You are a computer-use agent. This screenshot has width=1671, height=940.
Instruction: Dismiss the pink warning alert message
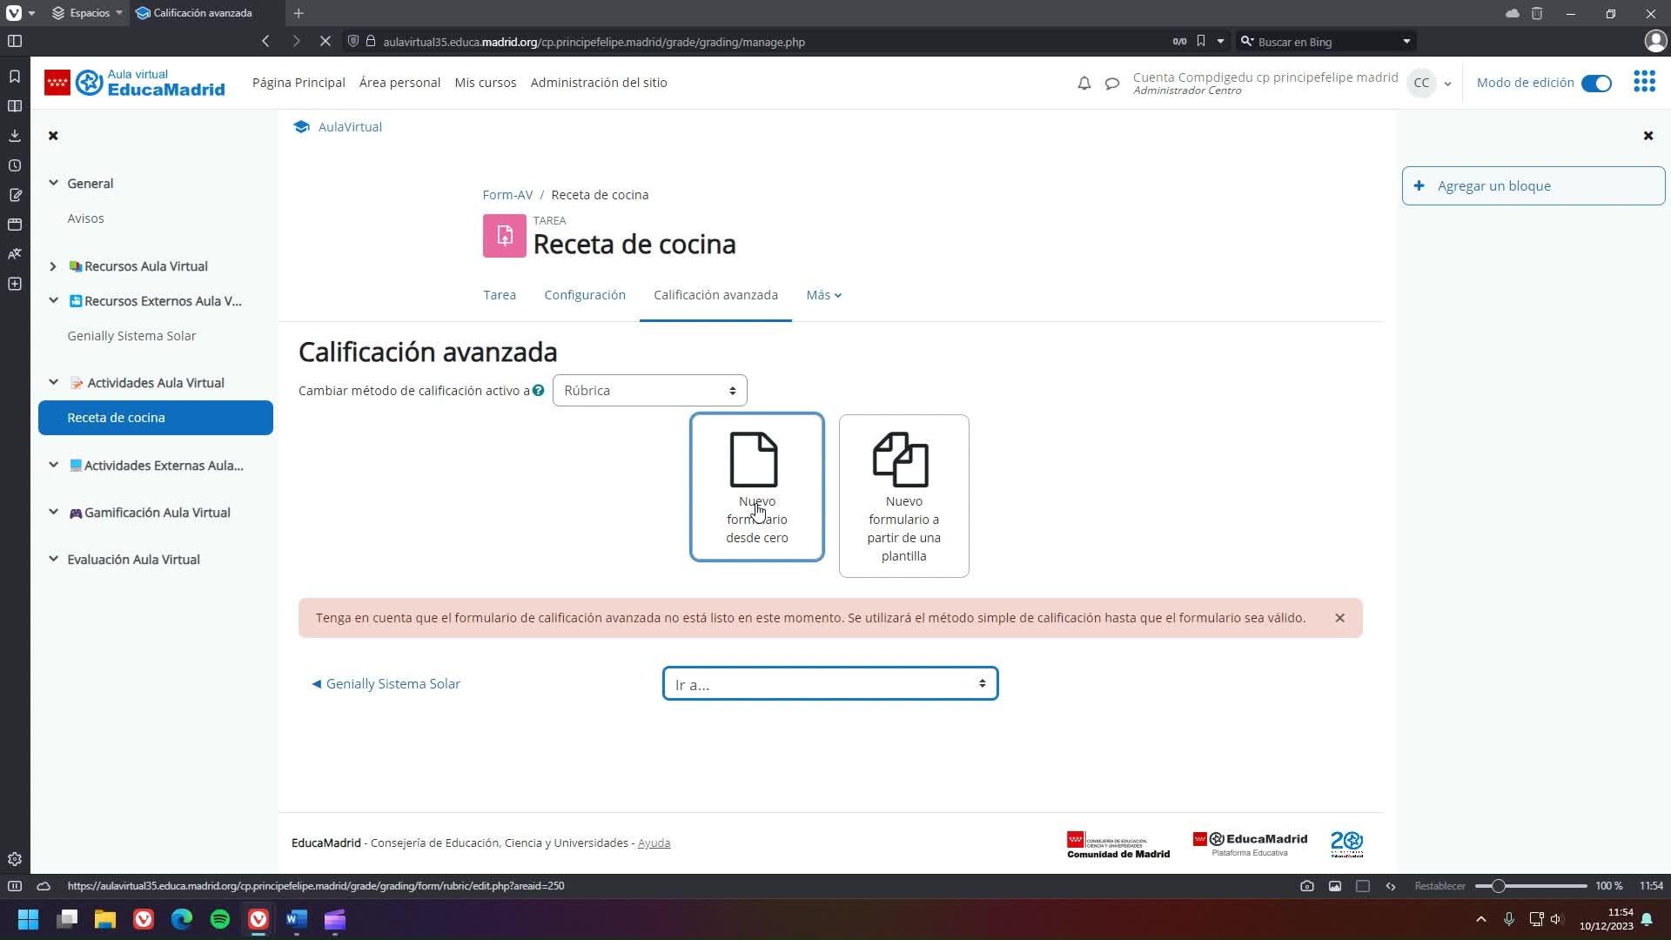[1339, 618]
